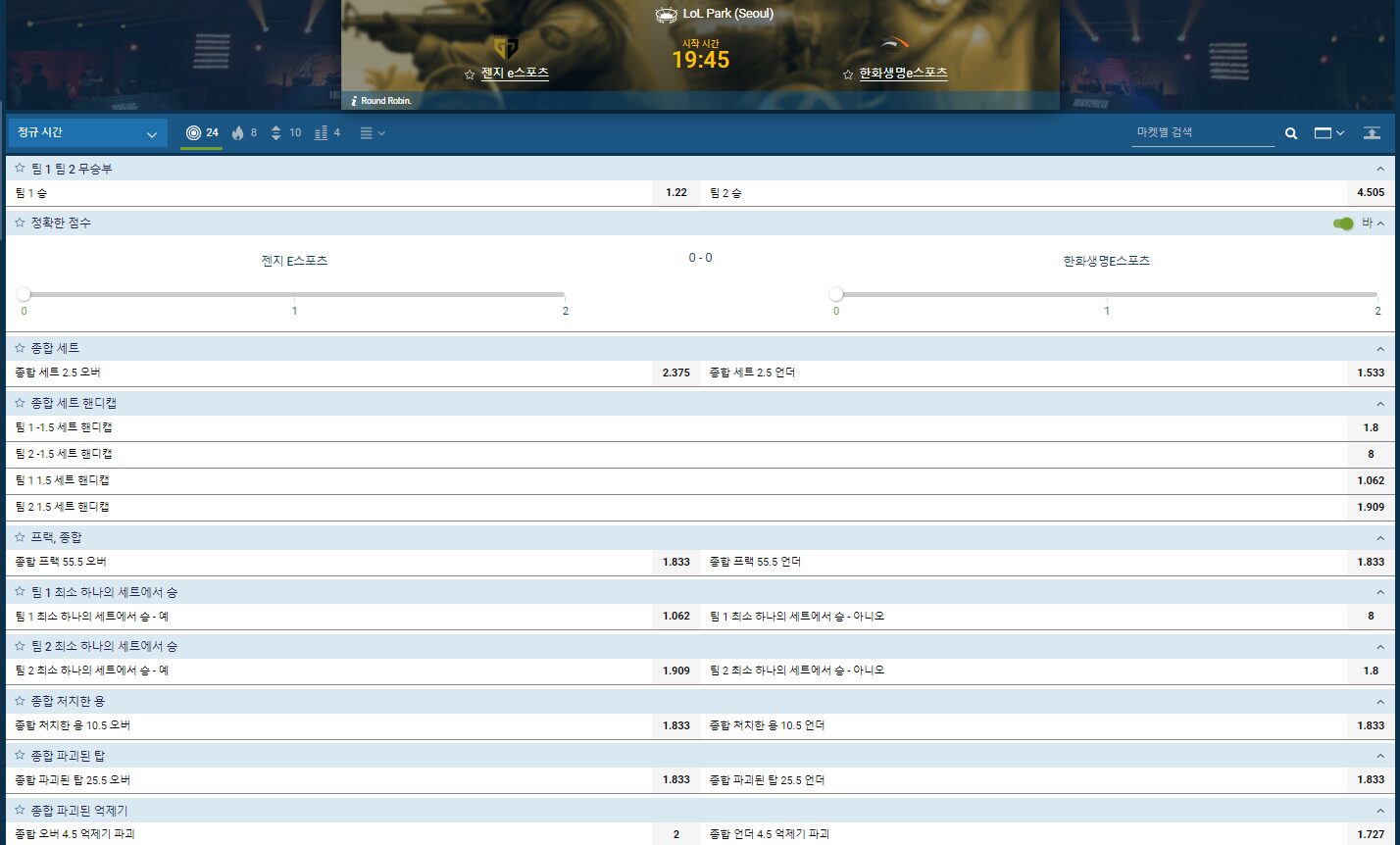Collapse the 정확한 점수 section chevron
Viewport: 1400px width, 845px height.
click(1381, 224)
